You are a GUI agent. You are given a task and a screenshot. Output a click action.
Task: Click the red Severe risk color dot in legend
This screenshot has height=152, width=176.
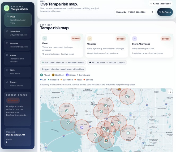pyautogui.click(x=84, y=80)
